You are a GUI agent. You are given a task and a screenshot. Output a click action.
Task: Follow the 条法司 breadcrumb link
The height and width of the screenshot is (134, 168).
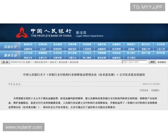[53, 62]
